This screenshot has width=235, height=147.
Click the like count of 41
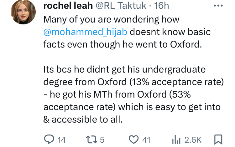(x=147, y=139)
